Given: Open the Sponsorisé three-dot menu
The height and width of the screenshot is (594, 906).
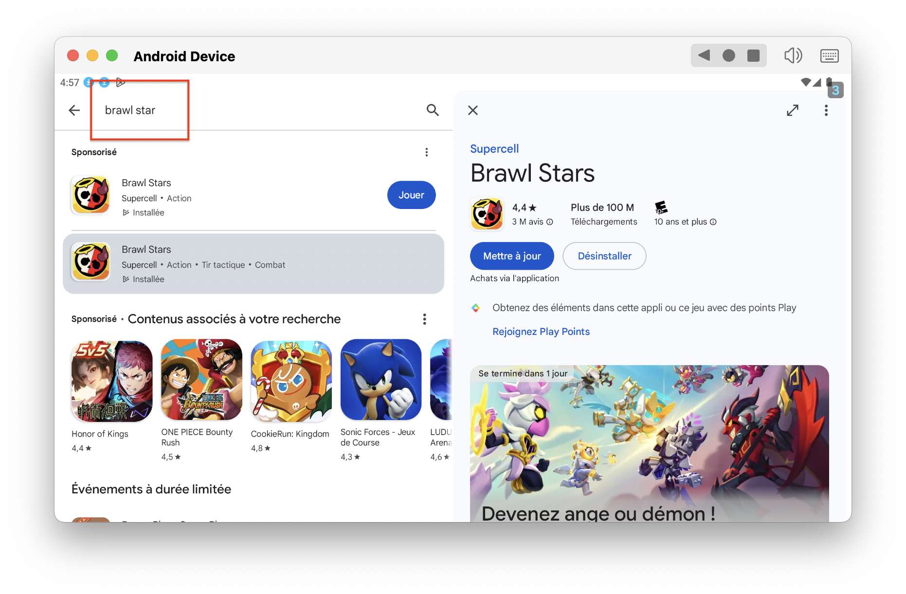Looking at the screenshot, I should [x=427, y=152].
